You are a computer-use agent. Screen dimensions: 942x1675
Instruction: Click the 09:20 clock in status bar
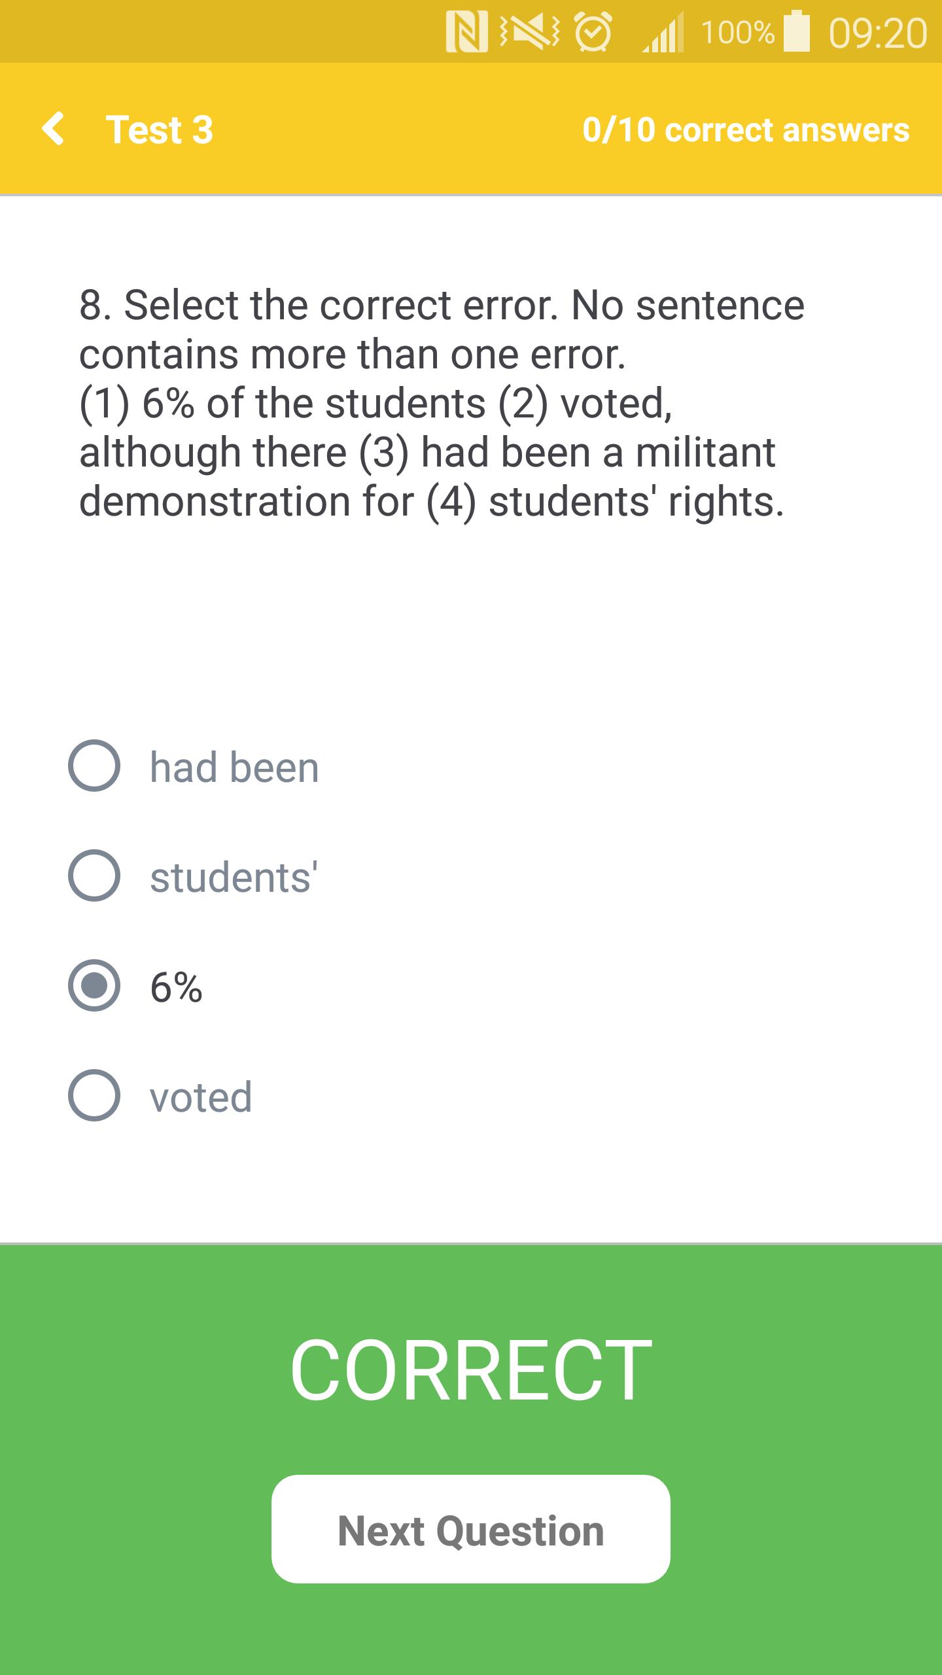[878, 33]
